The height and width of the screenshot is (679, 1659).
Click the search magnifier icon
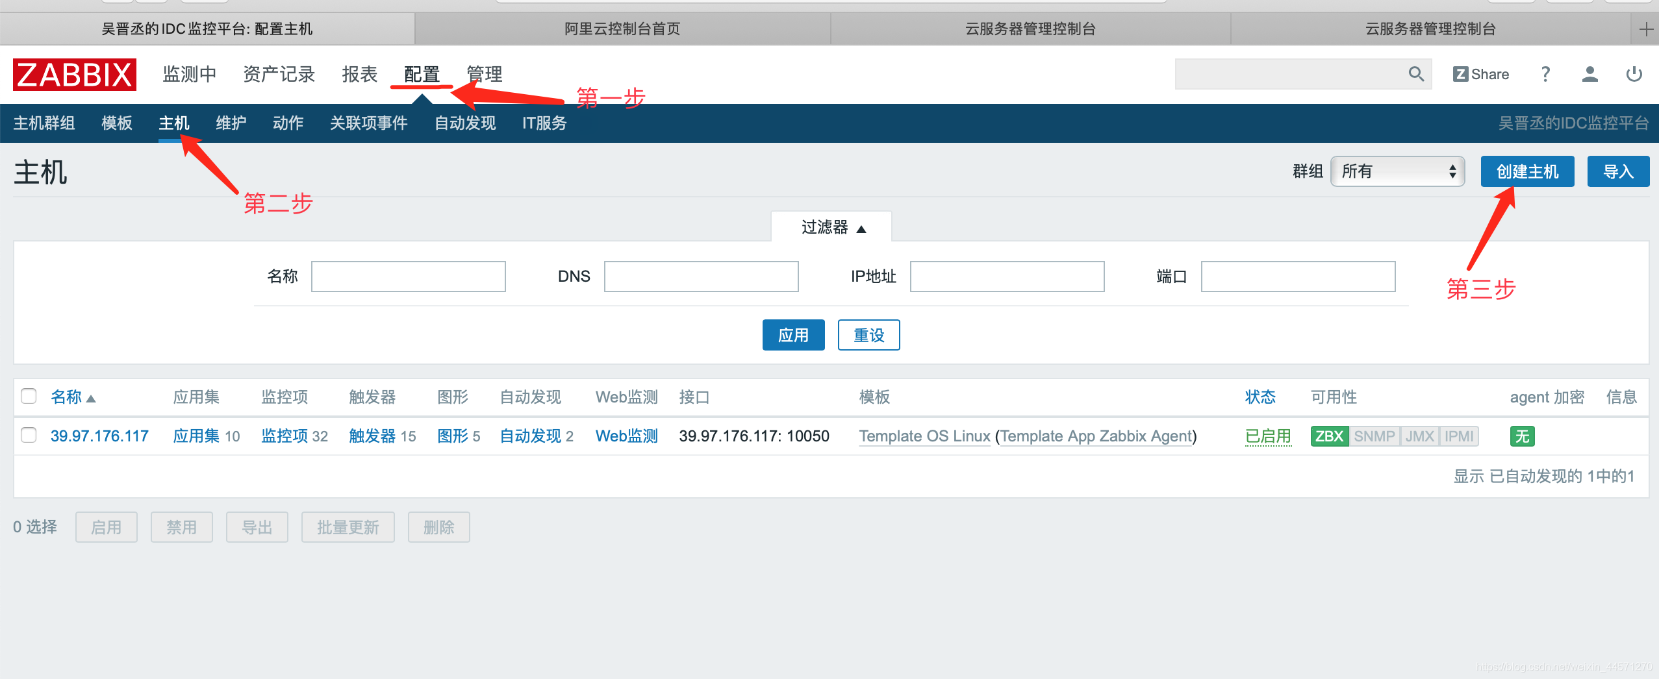tap(1416, 74)
